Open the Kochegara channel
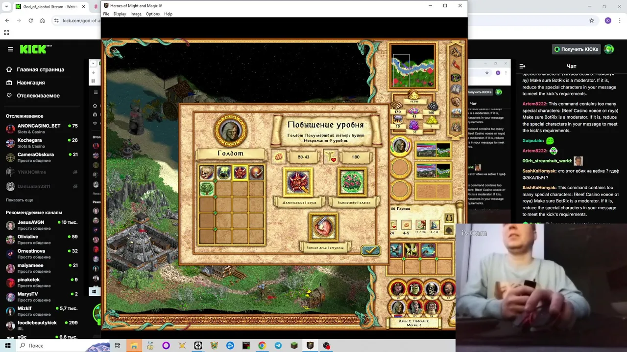This screenshot has height=352, width=627. [x=42, y=143]
